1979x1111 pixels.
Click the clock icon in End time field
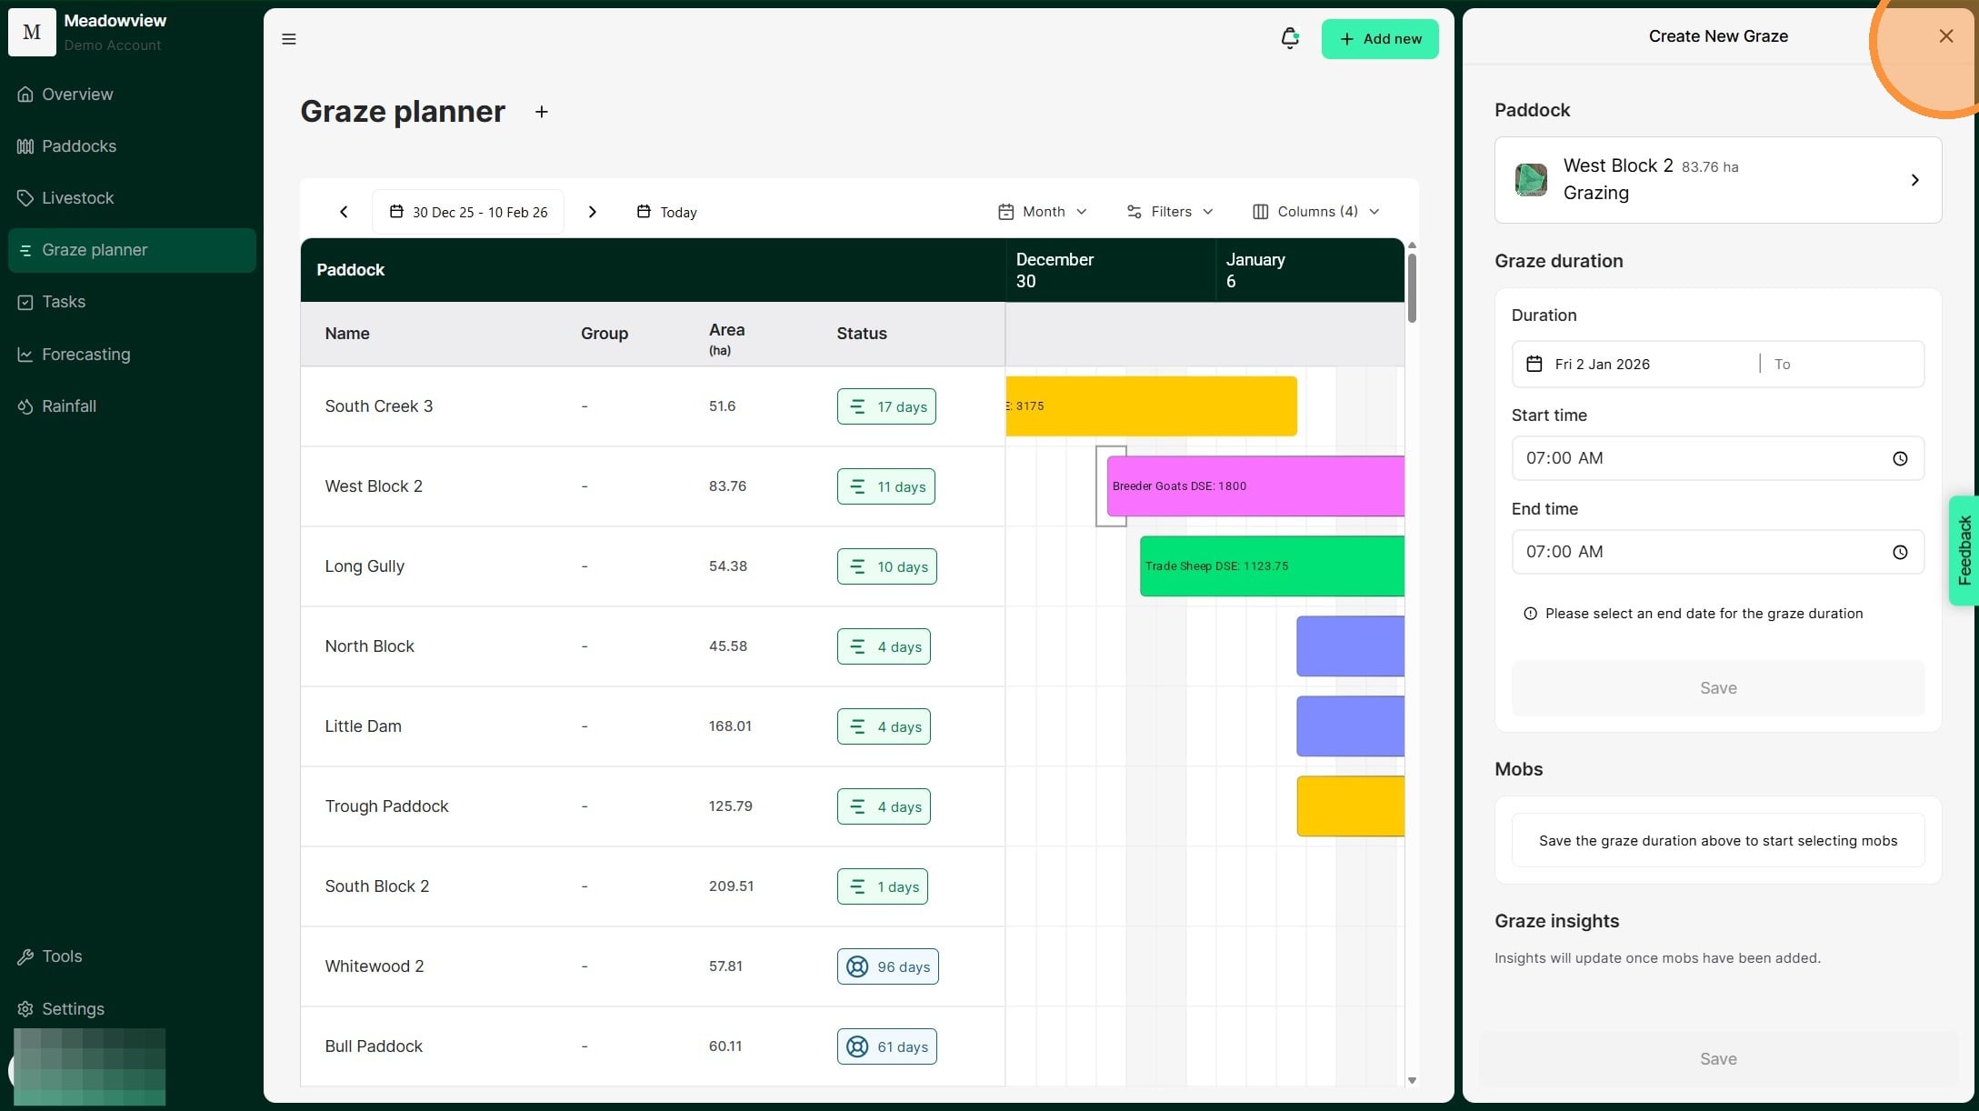[x=1900, y=553]
